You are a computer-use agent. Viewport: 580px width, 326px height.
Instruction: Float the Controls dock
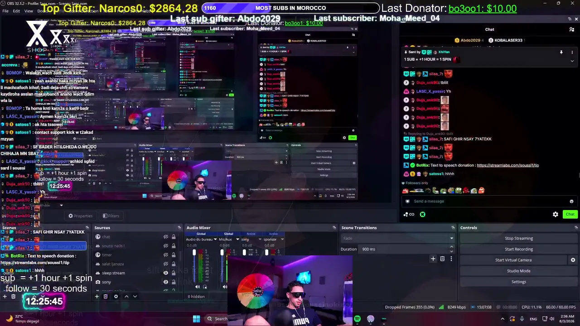pyautogui.click(x=576, y=228)
